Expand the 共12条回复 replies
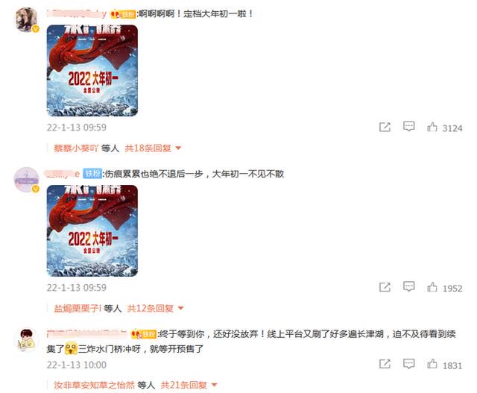The image size is (477, 393). pyautogui.click(x=156, y=309)
